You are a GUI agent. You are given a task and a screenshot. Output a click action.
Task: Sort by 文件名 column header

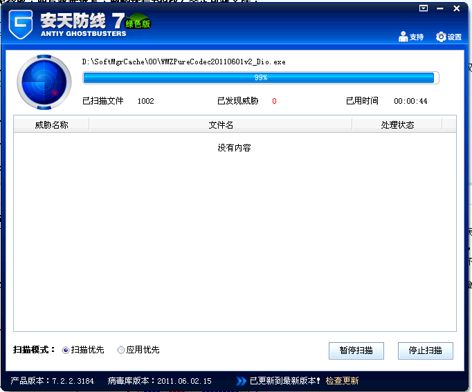221,124
